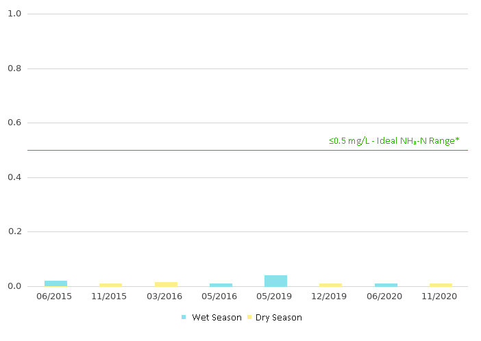Select the 06/2015 wet season bar
The image size is (481, 341).
click(56, 283)
